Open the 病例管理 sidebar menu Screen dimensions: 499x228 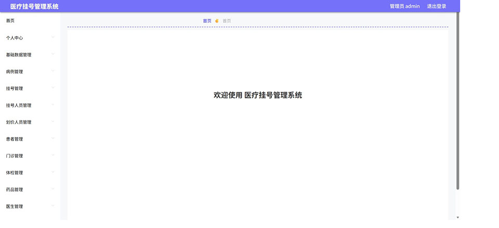(30, 72)
